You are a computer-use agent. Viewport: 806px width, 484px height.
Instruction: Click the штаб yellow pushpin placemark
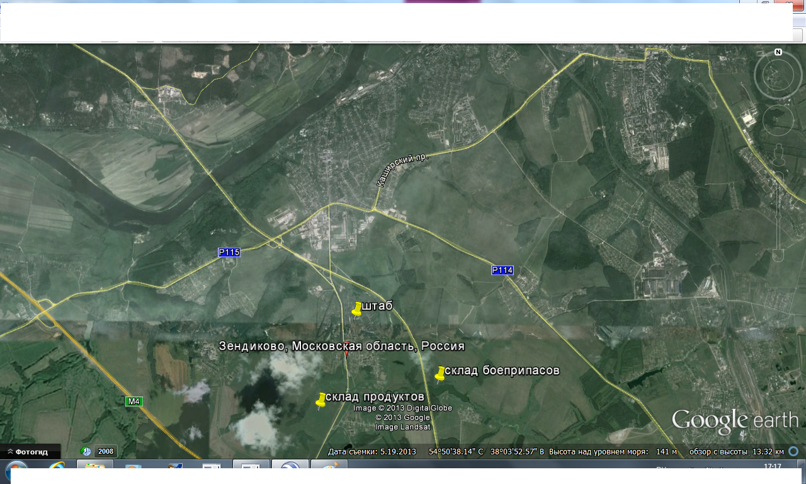click(356, 309)
